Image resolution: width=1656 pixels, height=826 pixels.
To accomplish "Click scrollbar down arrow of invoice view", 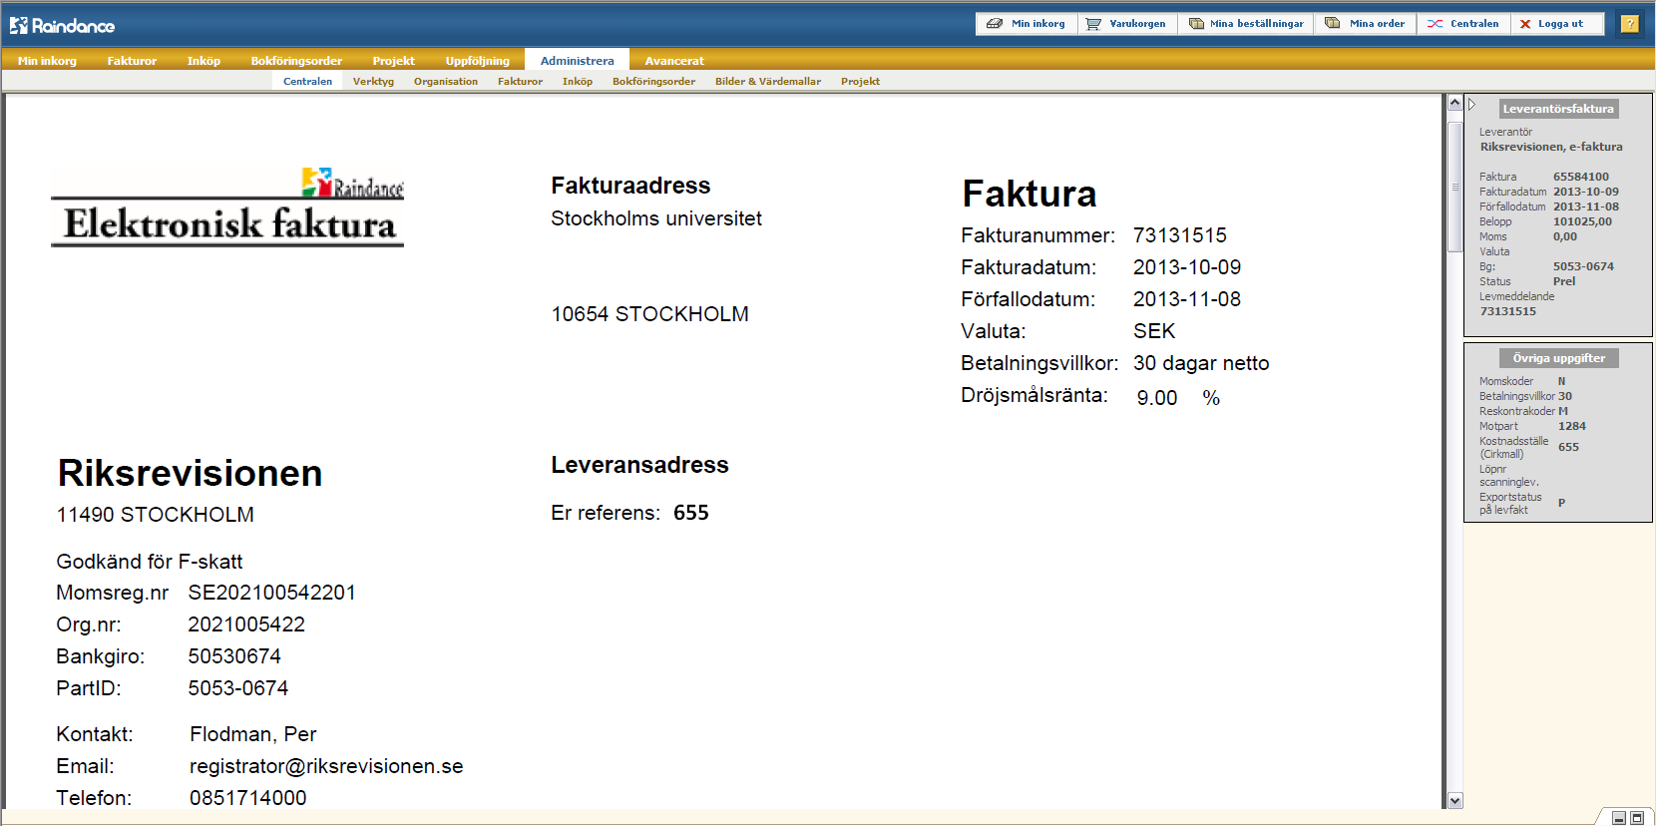I will [1454, 800].
